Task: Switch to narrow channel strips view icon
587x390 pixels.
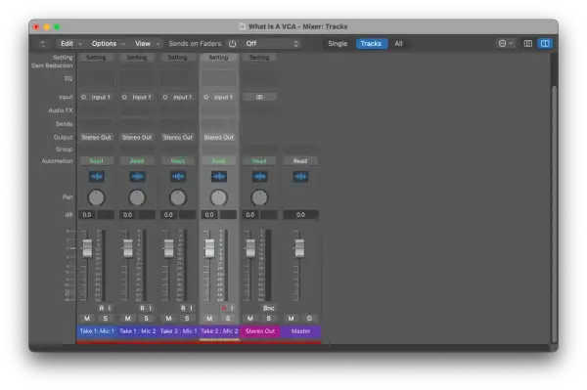Action: tap(528, 44)
